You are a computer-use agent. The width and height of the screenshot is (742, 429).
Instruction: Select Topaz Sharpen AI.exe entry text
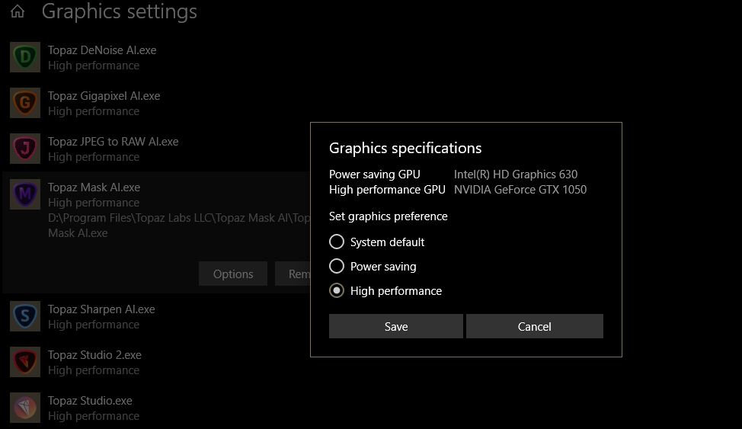[101, 309]
